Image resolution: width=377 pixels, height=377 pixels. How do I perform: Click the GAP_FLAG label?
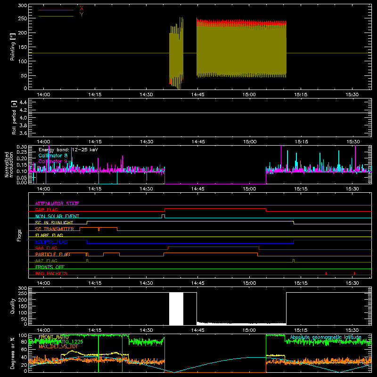pos(47,210)
